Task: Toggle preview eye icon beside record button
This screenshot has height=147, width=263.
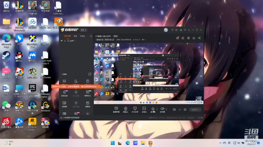Action: (180, 109)
